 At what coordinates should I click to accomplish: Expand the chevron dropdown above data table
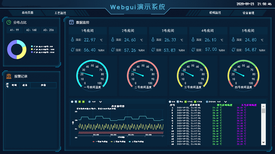tap(225, 102)
